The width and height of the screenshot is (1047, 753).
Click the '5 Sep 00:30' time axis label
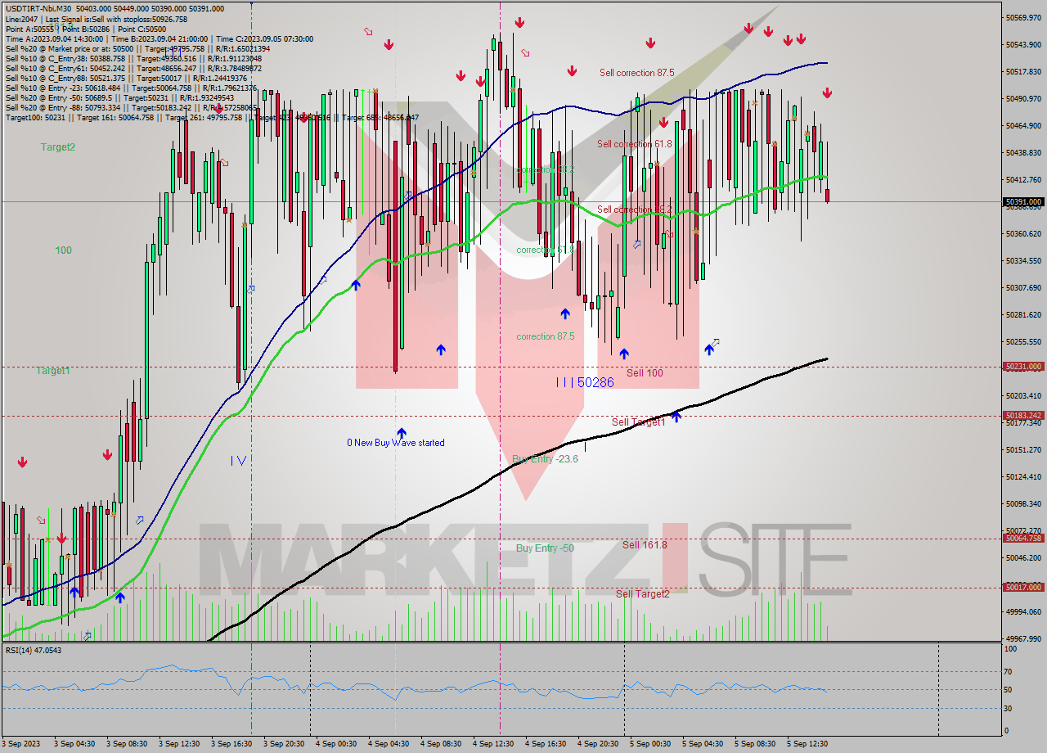[649, 744]
